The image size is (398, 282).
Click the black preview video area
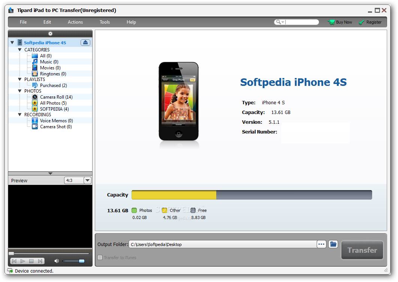(x=50, y=216)
